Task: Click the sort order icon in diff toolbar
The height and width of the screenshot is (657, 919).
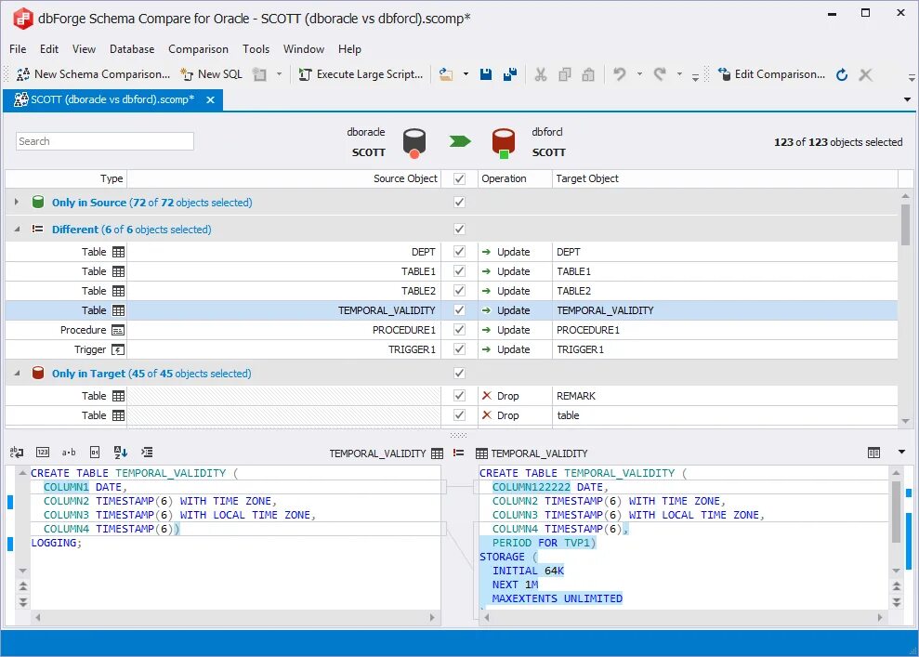Action: (x=120, y=452)
